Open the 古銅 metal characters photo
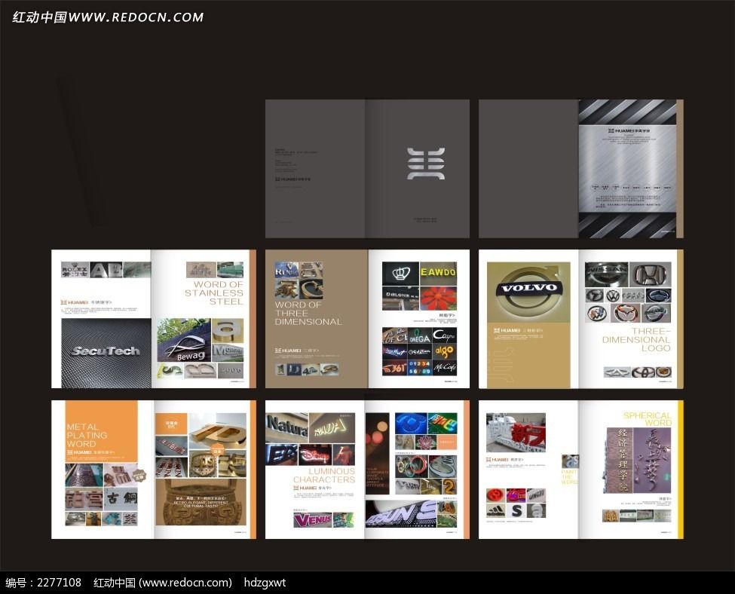 click(x=122, y=498)
